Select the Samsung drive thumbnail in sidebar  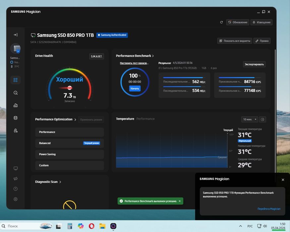click(x=15, y=49)
